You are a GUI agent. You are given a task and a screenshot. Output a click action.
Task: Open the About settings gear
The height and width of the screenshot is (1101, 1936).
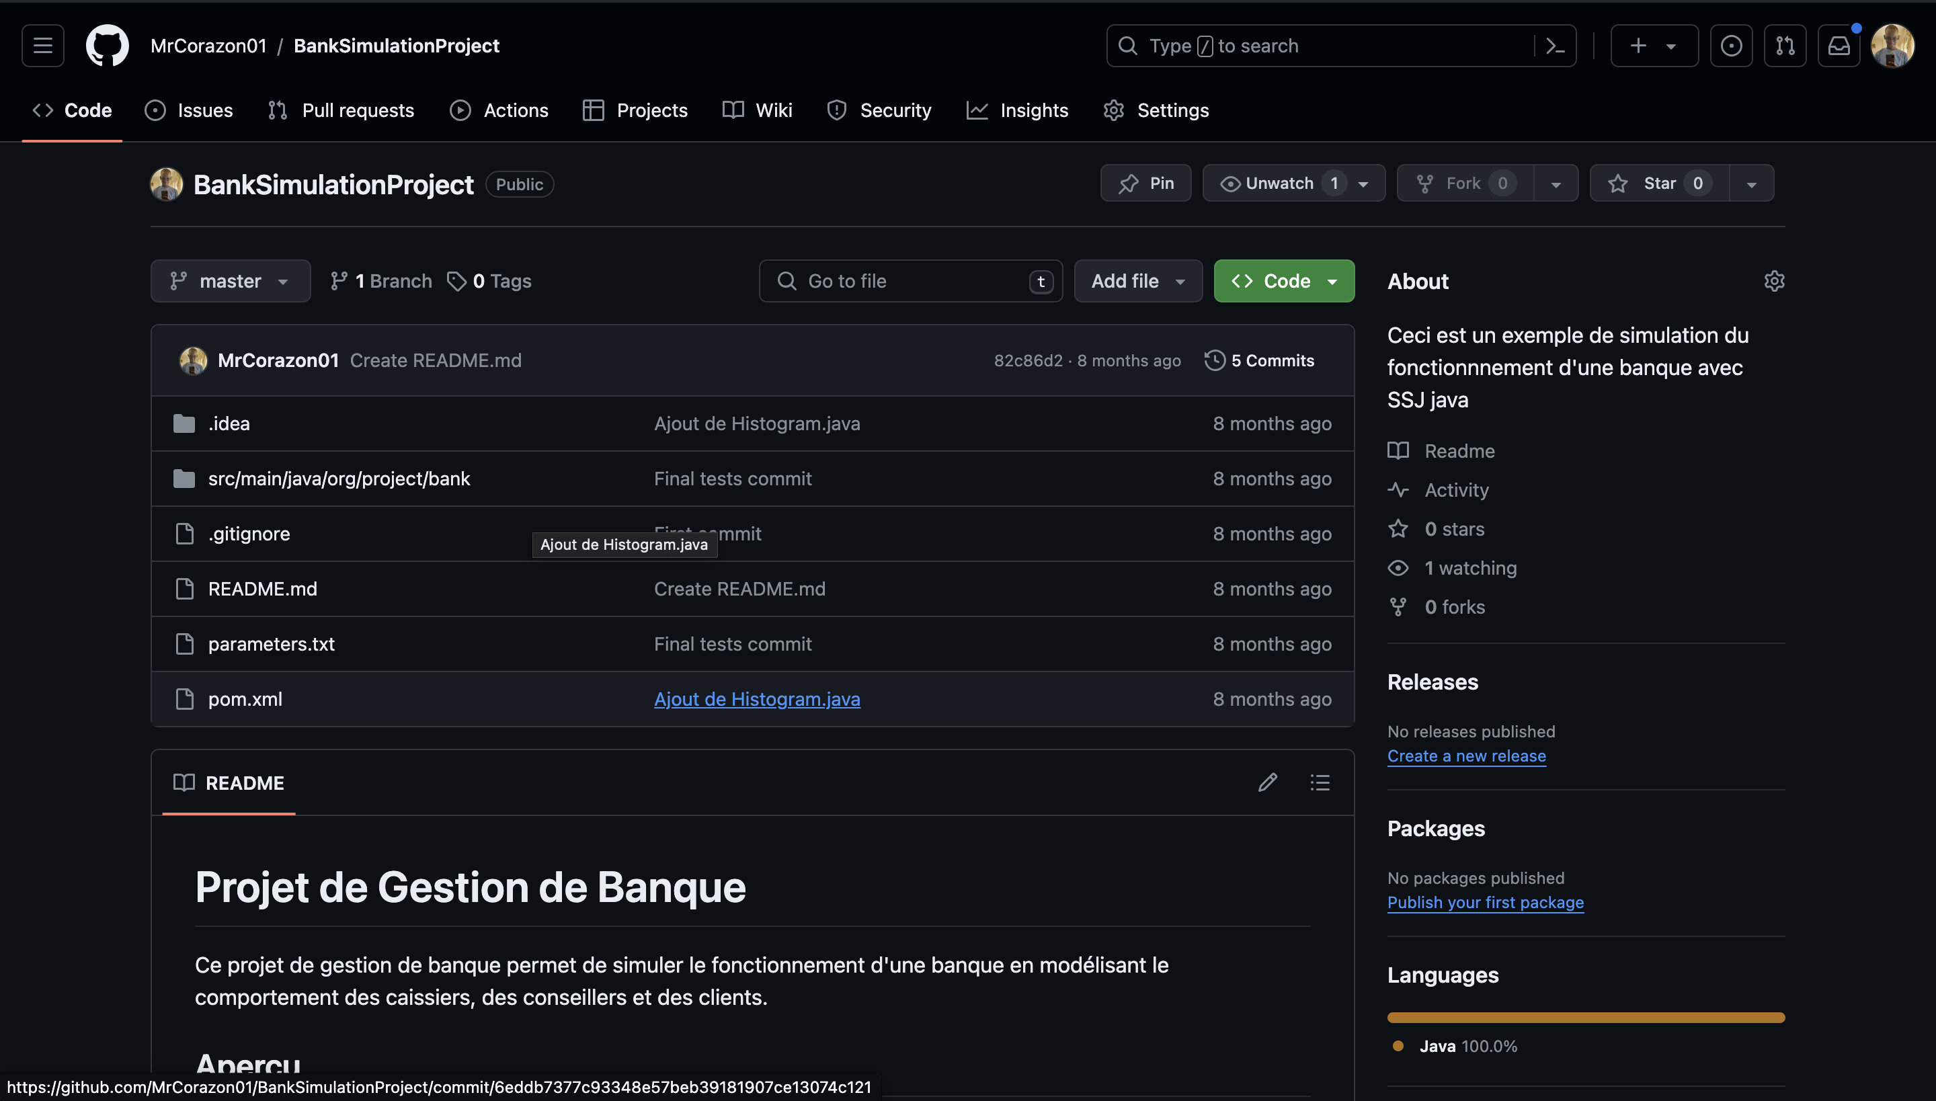tap(1774, 281)
